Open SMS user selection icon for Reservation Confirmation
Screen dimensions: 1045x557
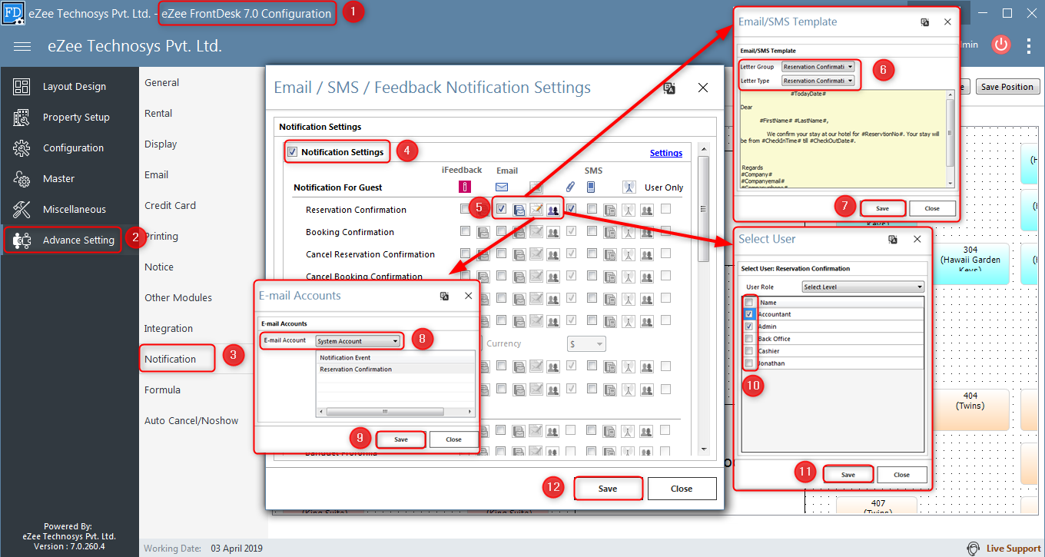point(647,210)
